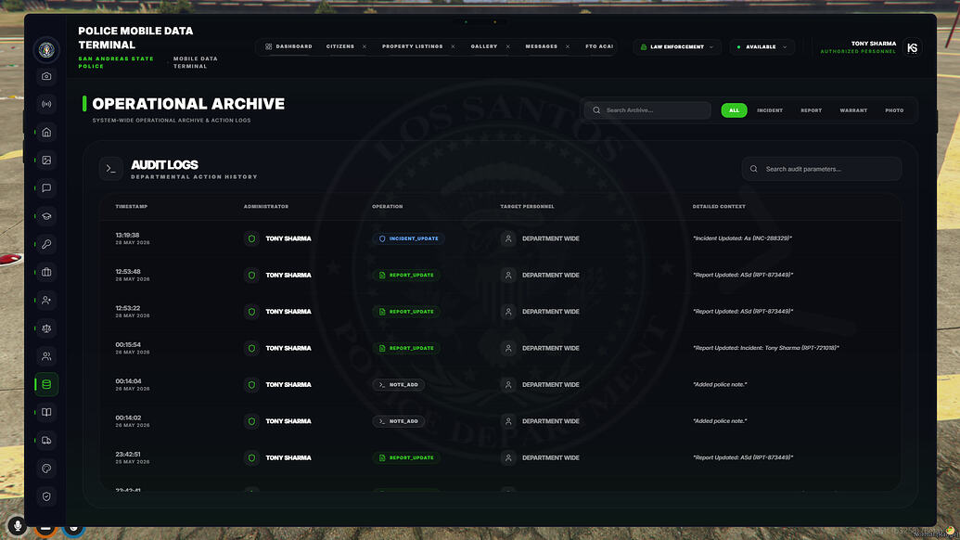Click Department Wide in the 23:42:51 row
Viewport: 960px width, 540px height.
pos(550,458)
